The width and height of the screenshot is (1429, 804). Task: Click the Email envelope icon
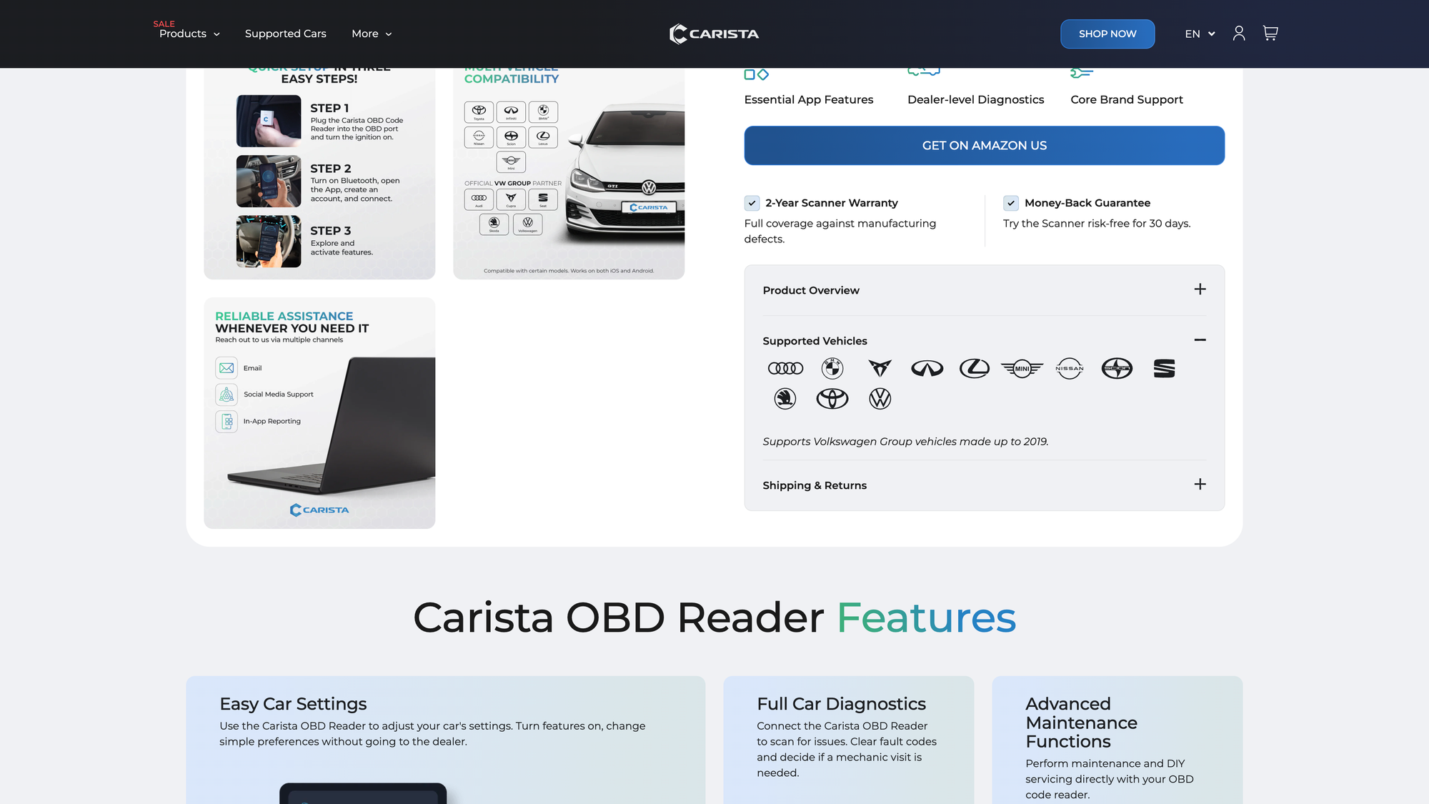pyautogui.click(x=226, y=368)
